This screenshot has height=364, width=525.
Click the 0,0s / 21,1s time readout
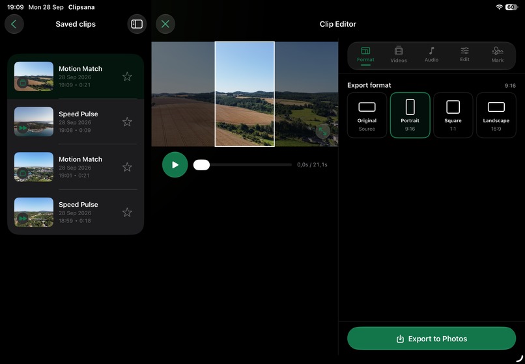(x=312, y=165)
